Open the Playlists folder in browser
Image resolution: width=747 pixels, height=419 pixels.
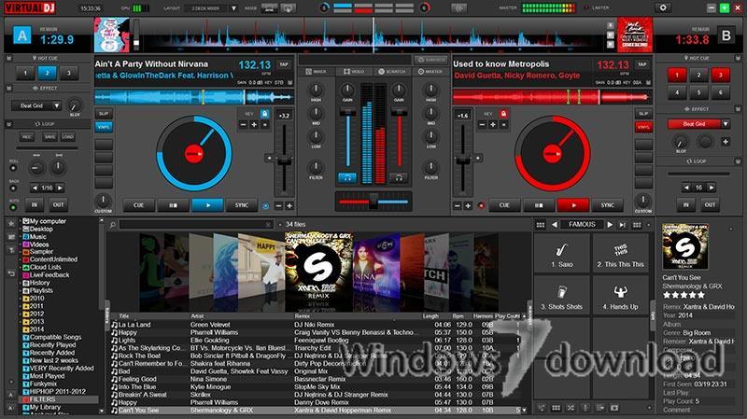tap(41, 290)
